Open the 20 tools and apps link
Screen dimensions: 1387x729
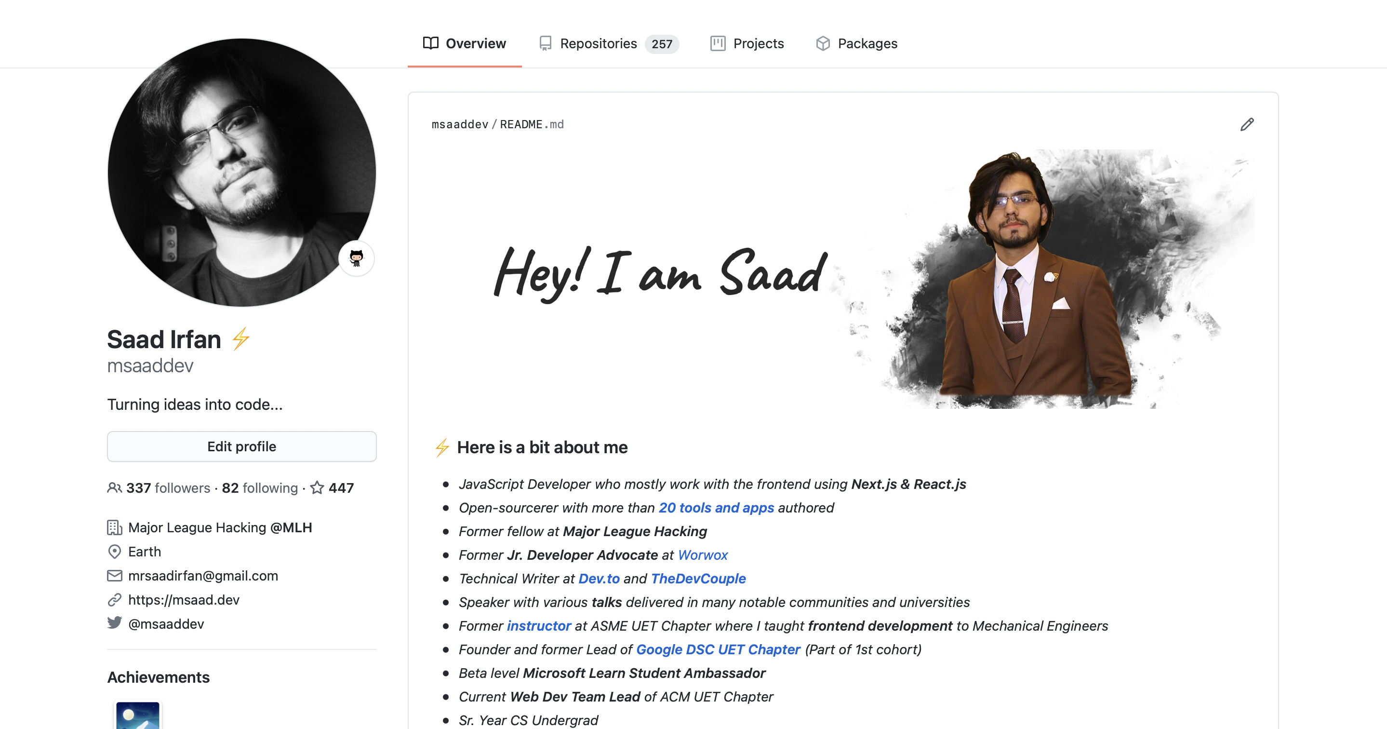[x=716, y=508]
